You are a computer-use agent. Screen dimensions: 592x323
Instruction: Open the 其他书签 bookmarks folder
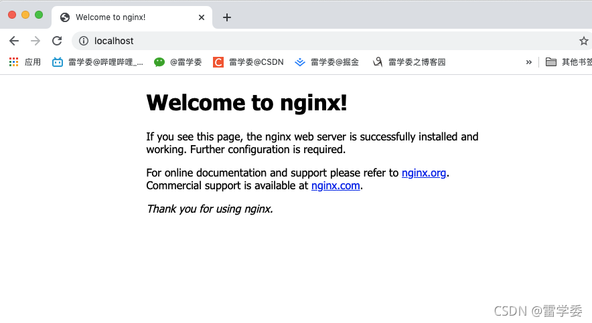569,62
